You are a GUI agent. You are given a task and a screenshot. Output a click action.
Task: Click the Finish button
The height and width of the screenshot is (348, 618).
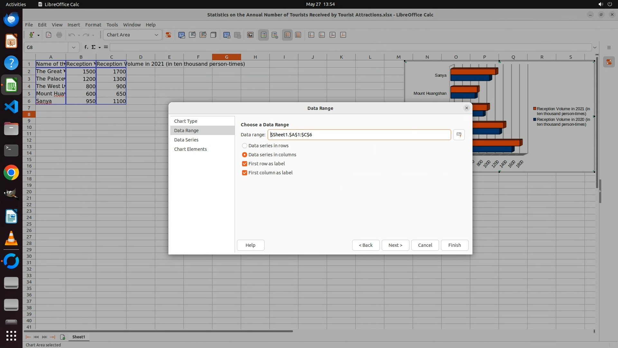(454, 245)
